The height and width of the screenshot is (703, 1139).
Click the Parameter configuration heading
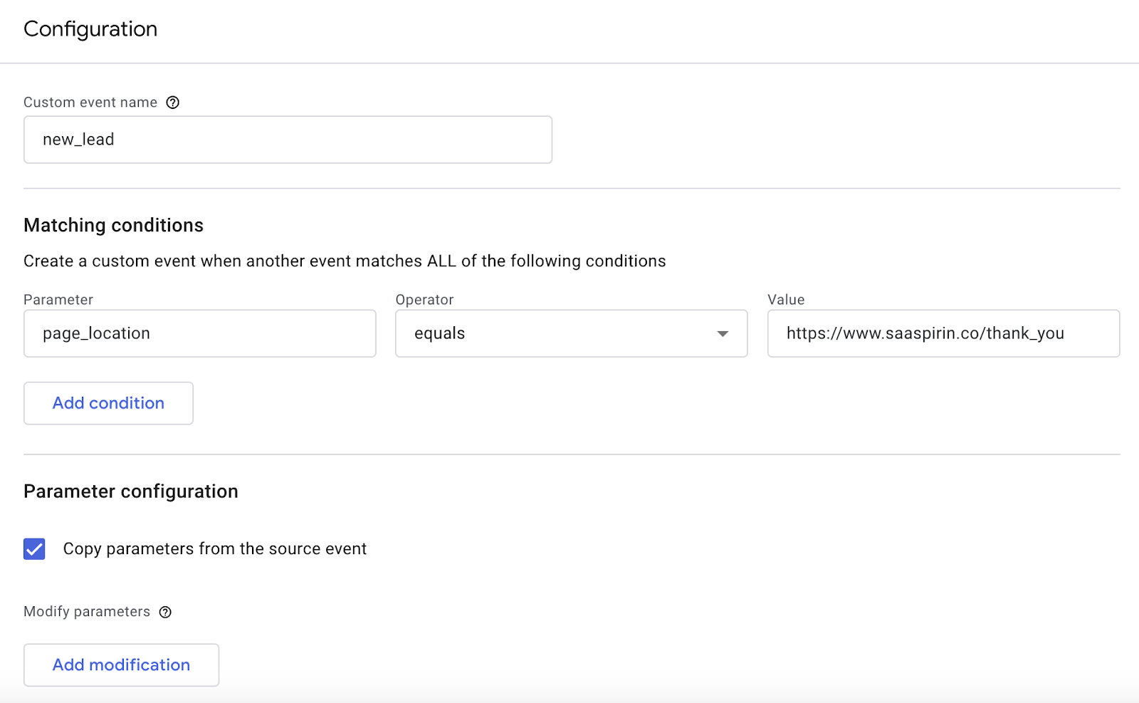130,491
